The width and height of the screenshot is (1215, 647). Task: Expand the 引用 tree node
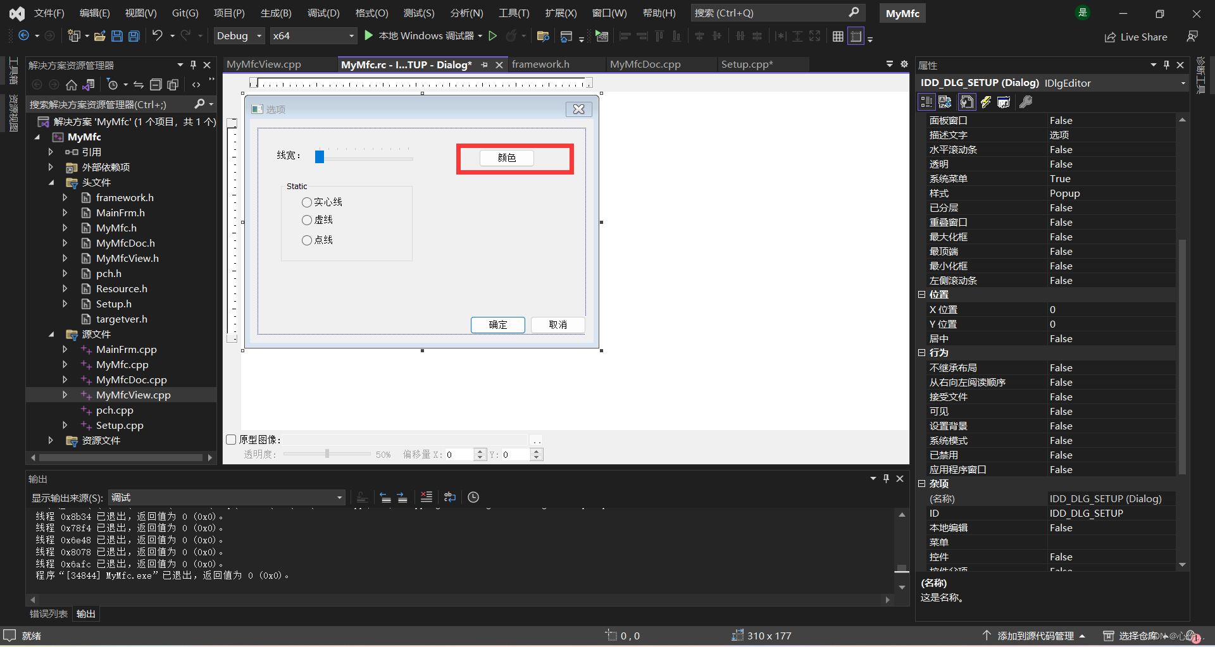pyautogui.click(x=51, y=152)
